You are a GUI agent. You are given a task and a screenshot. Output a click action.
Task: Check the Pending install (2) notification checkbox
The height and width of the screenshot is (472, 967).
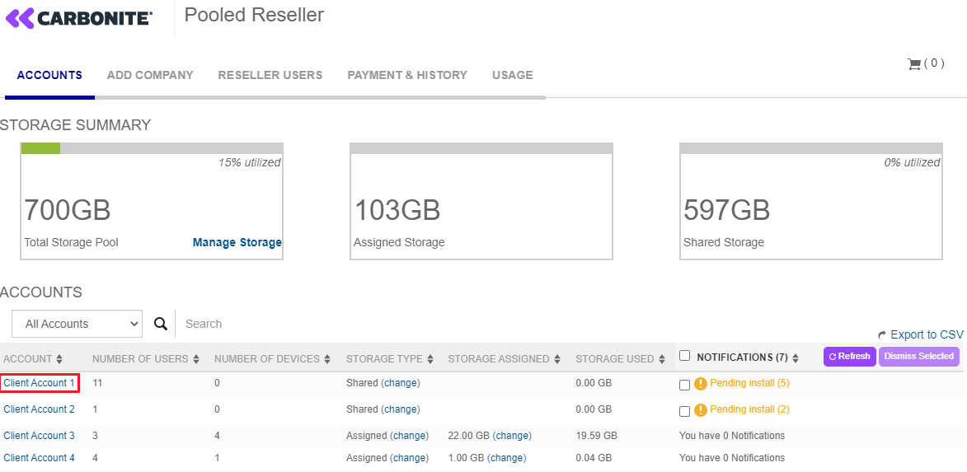pyautogui.click(x=684, y=411)
